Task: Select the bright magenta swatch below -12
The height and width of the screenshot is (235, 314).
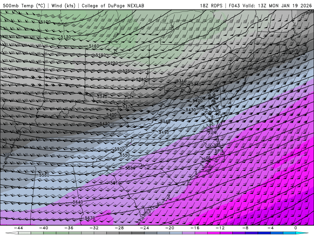Action: pyautogui.click(x=214, y=233)
